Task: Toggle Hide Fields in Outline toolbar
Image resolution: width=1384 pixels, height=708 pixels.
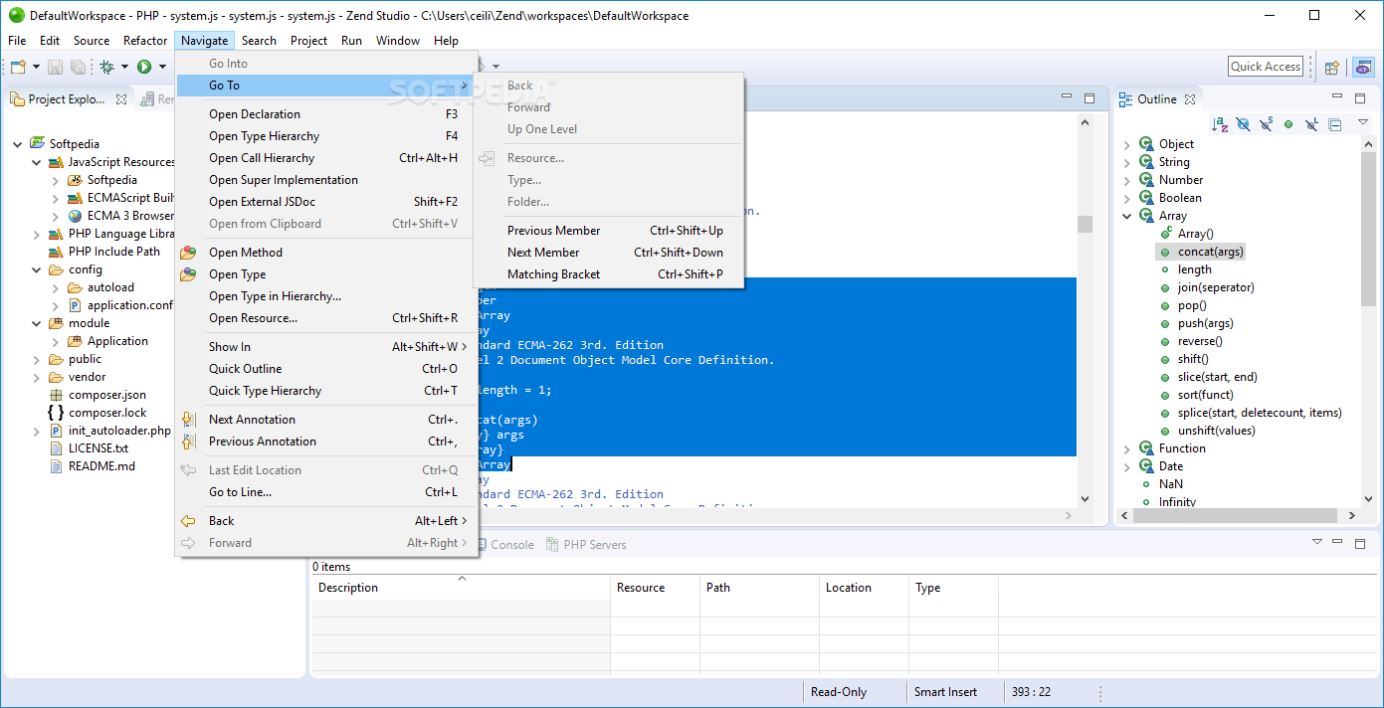Action: coord(1244,124)
